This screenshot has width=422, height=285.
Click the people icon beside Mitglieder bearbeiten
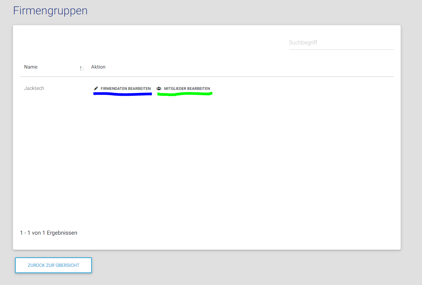tap(159, 88)
